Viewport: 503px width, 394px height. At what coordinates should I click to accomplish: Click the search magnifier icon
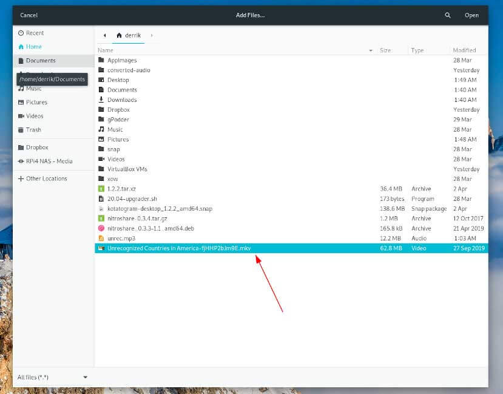448,15
